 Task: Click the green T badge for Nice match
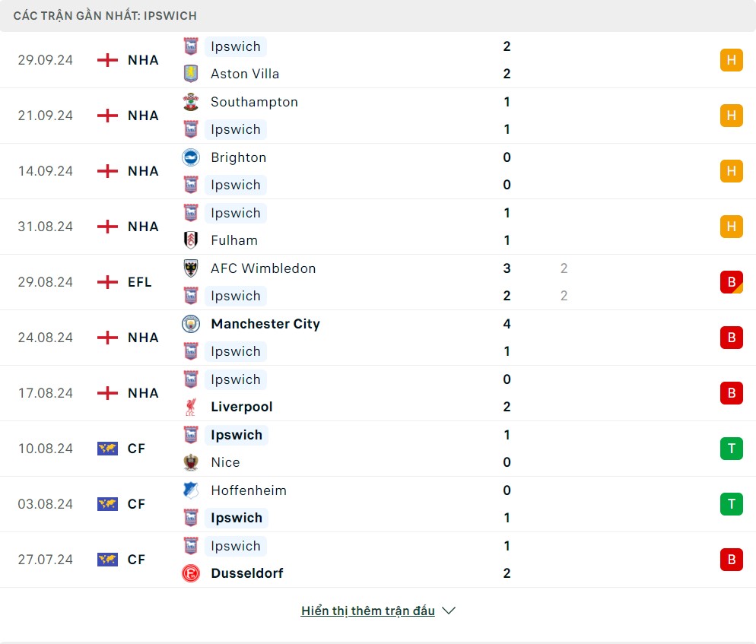[x=731, y=449]
